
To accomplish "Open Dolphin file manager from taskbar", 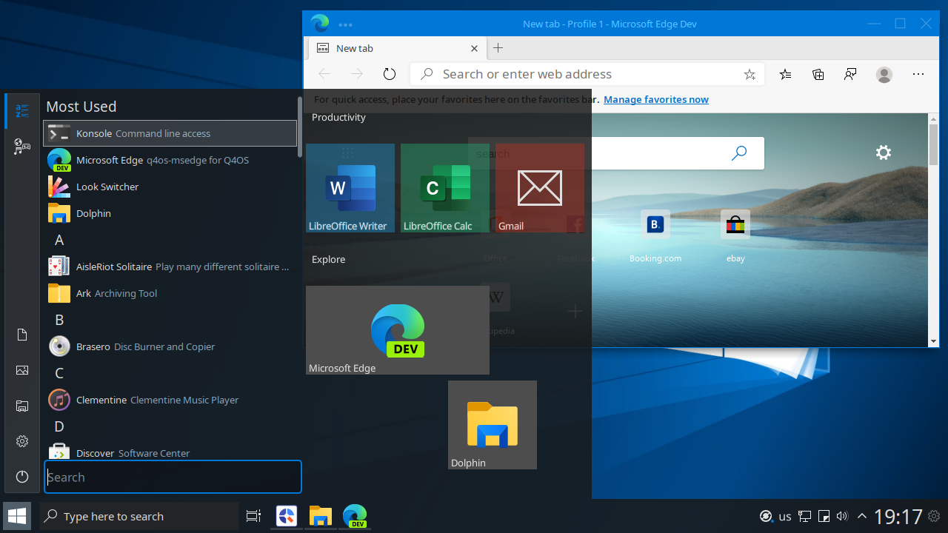I will [321, 516].
